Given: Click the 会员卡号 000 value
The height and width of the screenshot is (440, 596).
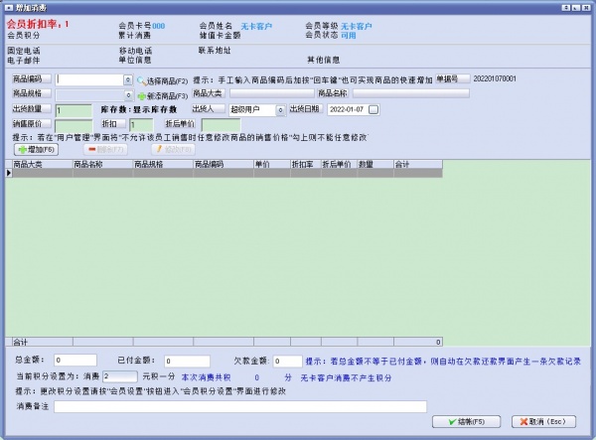Looking at the screenshot, I should tap(159, 26).
